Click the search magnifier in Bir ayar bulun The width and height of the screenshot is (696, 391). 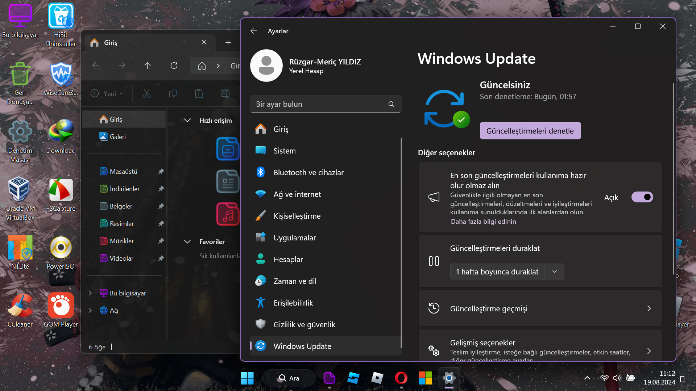391,104
